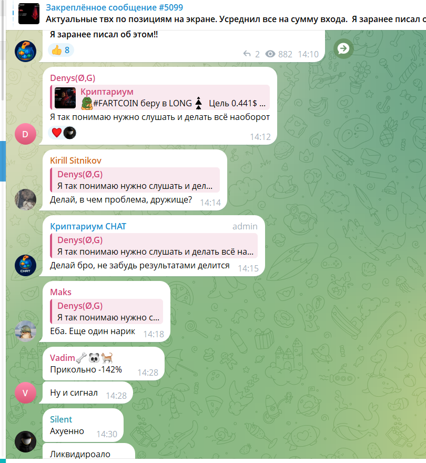
Task: Open the Kirill Sitnikov sender name
Action: coord(76,160)
